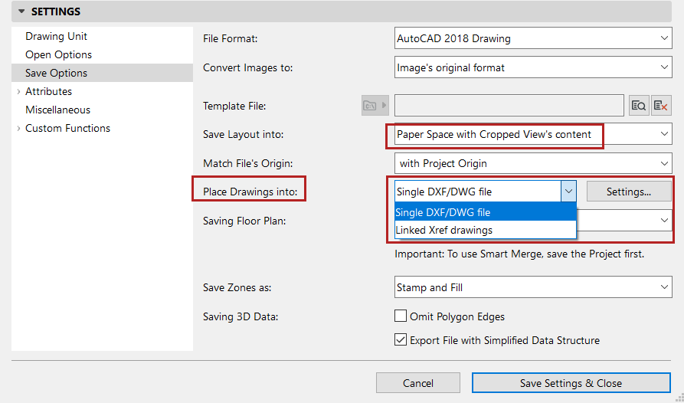
Task: Click the Settings... button
Action: (x=628, y=192)
